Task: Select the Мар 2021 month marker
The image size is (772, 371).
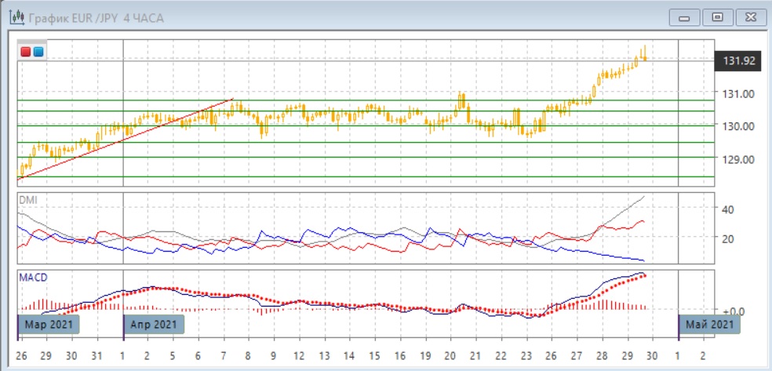Action: 49,325
